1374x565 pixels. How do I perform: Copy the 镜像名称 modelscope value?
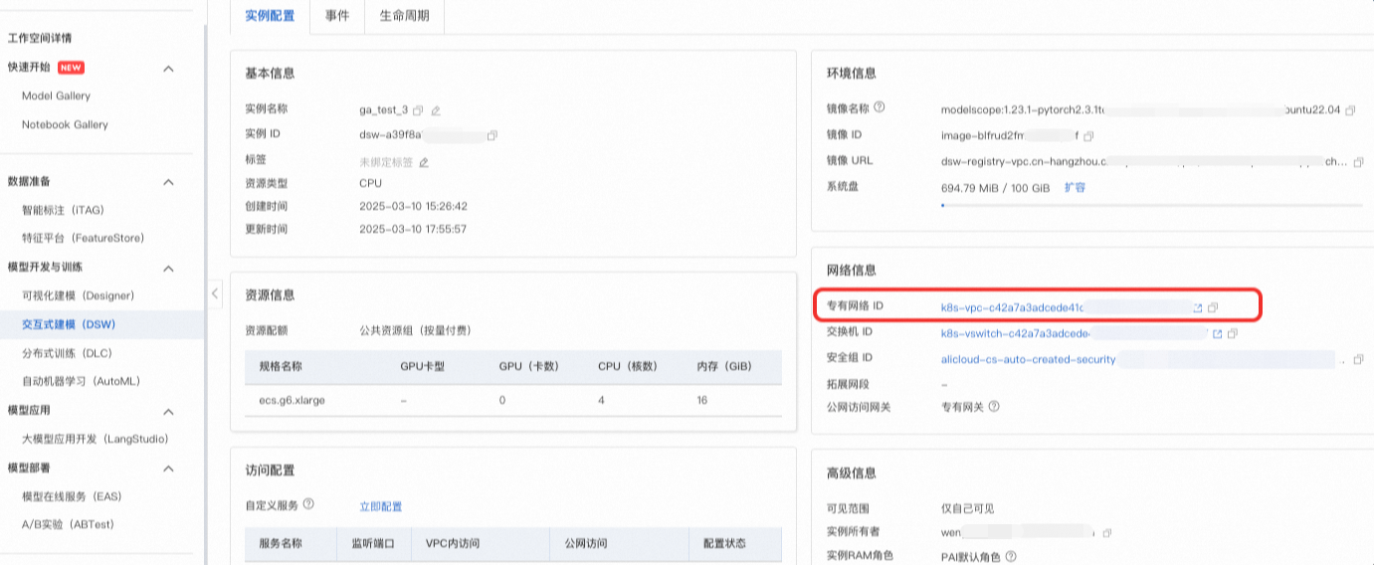(1350, 110)
